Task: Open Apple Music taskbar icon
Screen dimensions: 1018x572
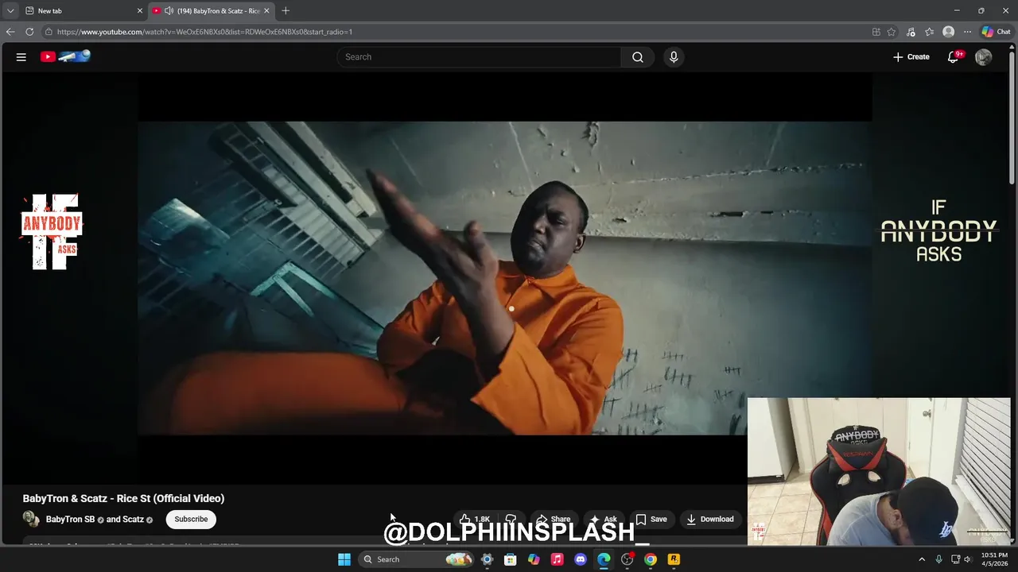Action: pos(558,559)
